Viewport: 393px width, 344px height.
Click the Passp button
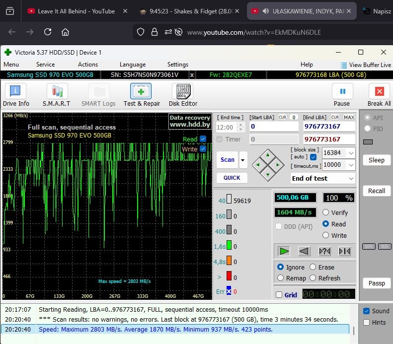(x=377, y=283)
